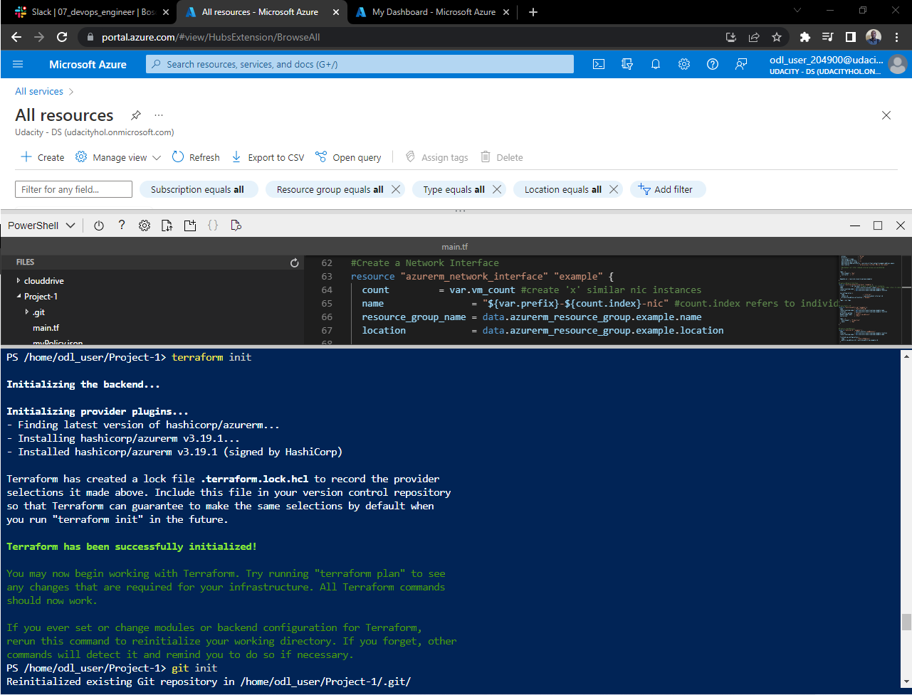This screenshot has width=912, height=695.
Task: Open Cloud Shell settings gear in terminal toolbar
Action: (145, 225)
